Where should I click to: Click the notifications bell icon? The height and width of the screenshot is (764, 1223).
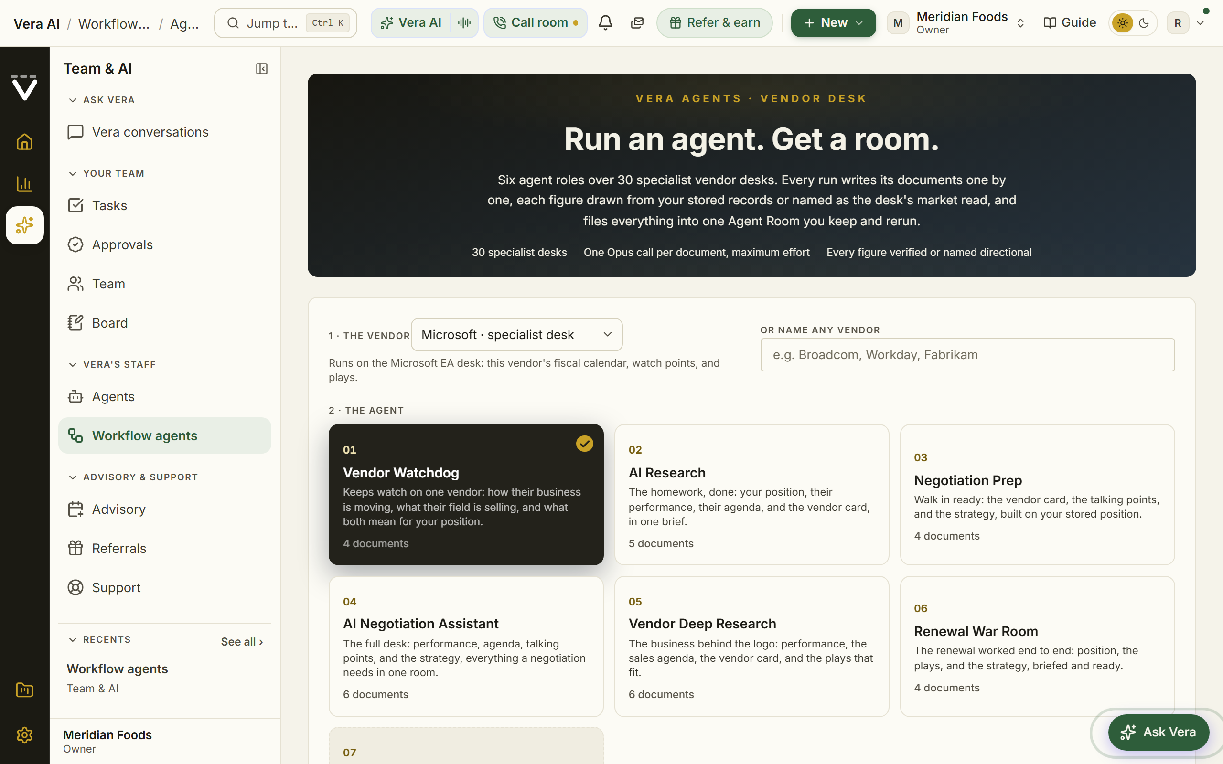click(x=605, y=23)
